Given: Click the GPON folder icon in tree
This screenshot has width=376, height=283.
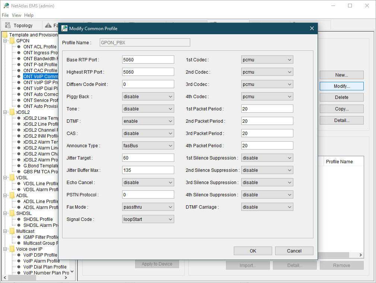Looking at the screenshot, I should 12,41.
